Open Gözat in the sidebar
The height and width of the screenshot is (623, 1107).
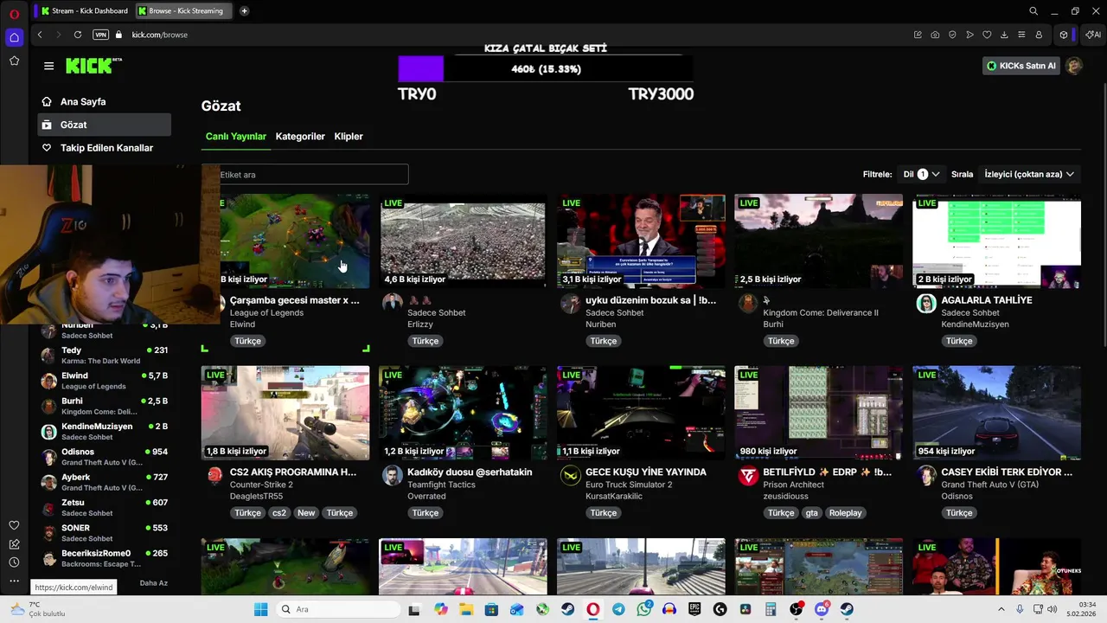point(104,125)
